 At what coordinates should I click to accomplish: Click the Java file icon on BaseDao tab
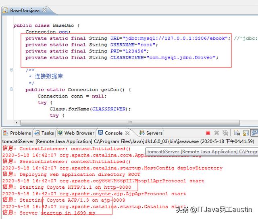[x=6, y=11]
